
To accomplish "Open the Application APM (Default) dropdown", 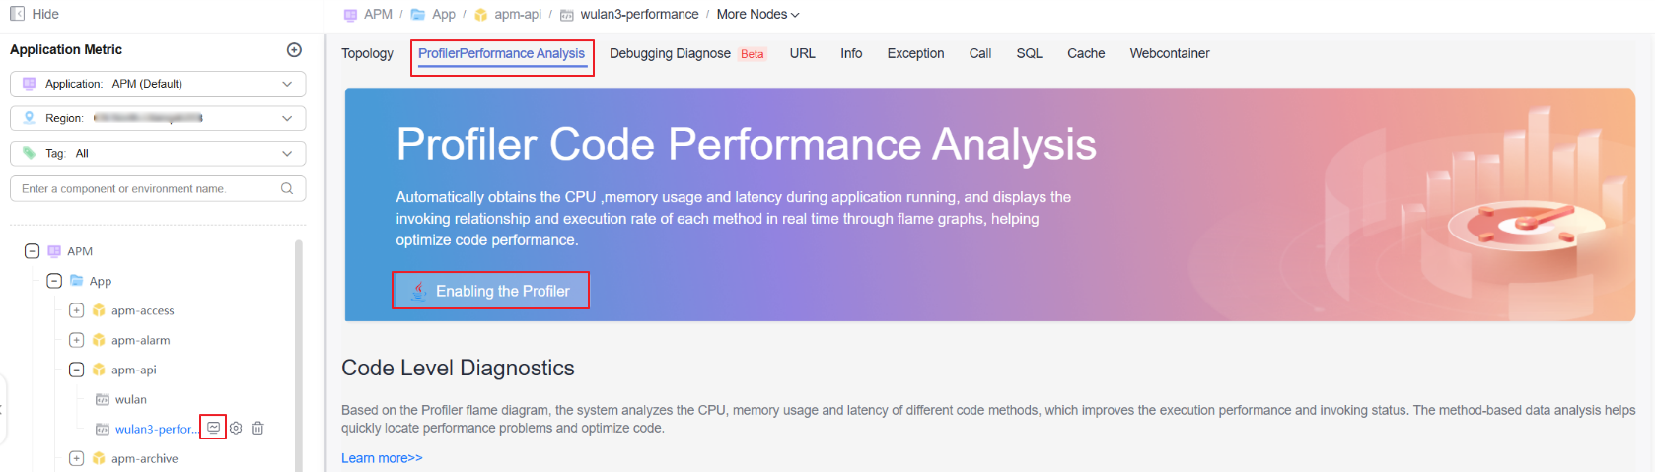I will tap(158, 84).
